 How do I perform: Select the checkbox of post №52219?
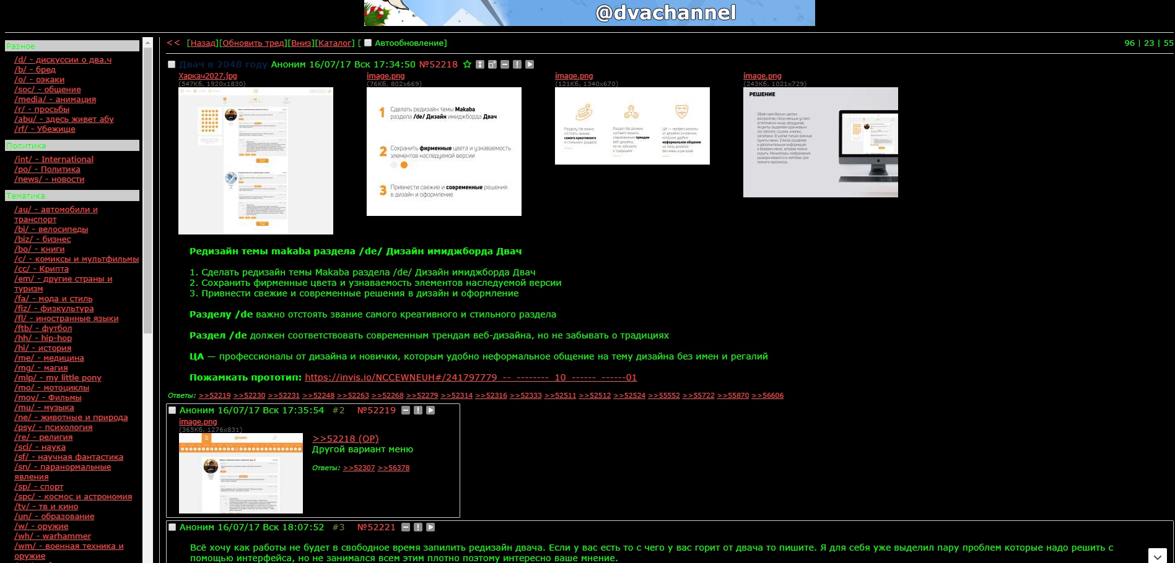(172, 410)
